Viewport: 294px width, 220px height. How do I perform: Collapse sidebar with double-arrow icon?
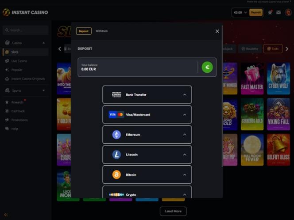6,215
